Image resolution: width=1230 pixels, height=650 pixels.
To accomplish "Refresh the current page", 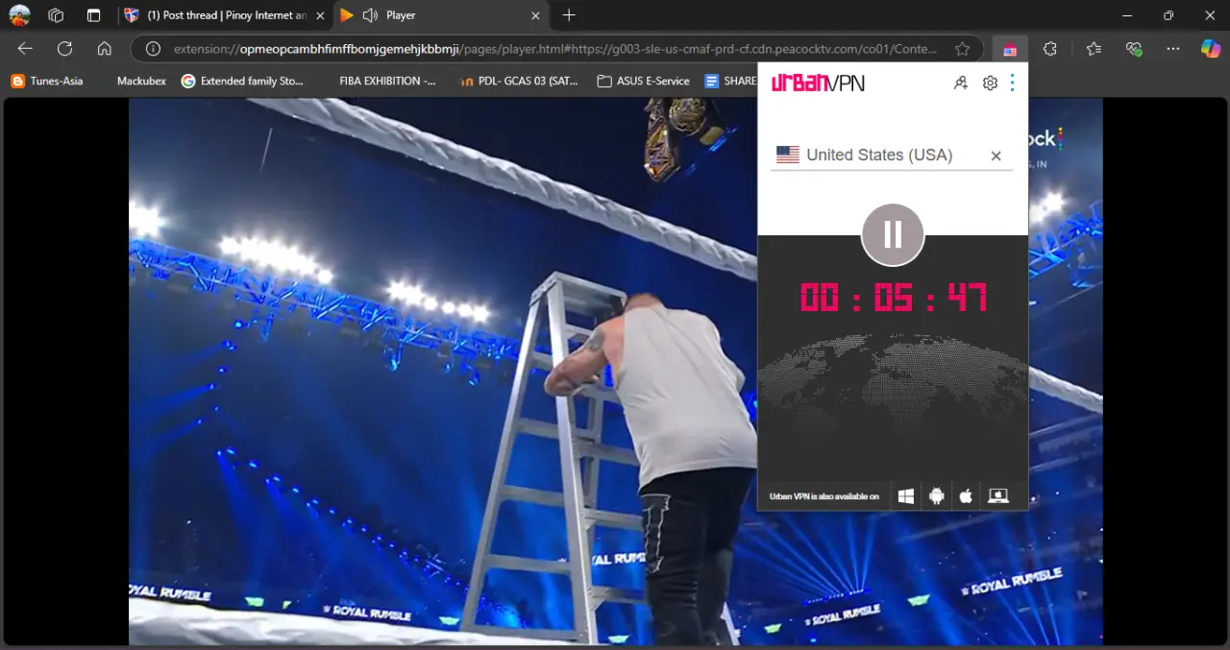I will tap(64, 49).
